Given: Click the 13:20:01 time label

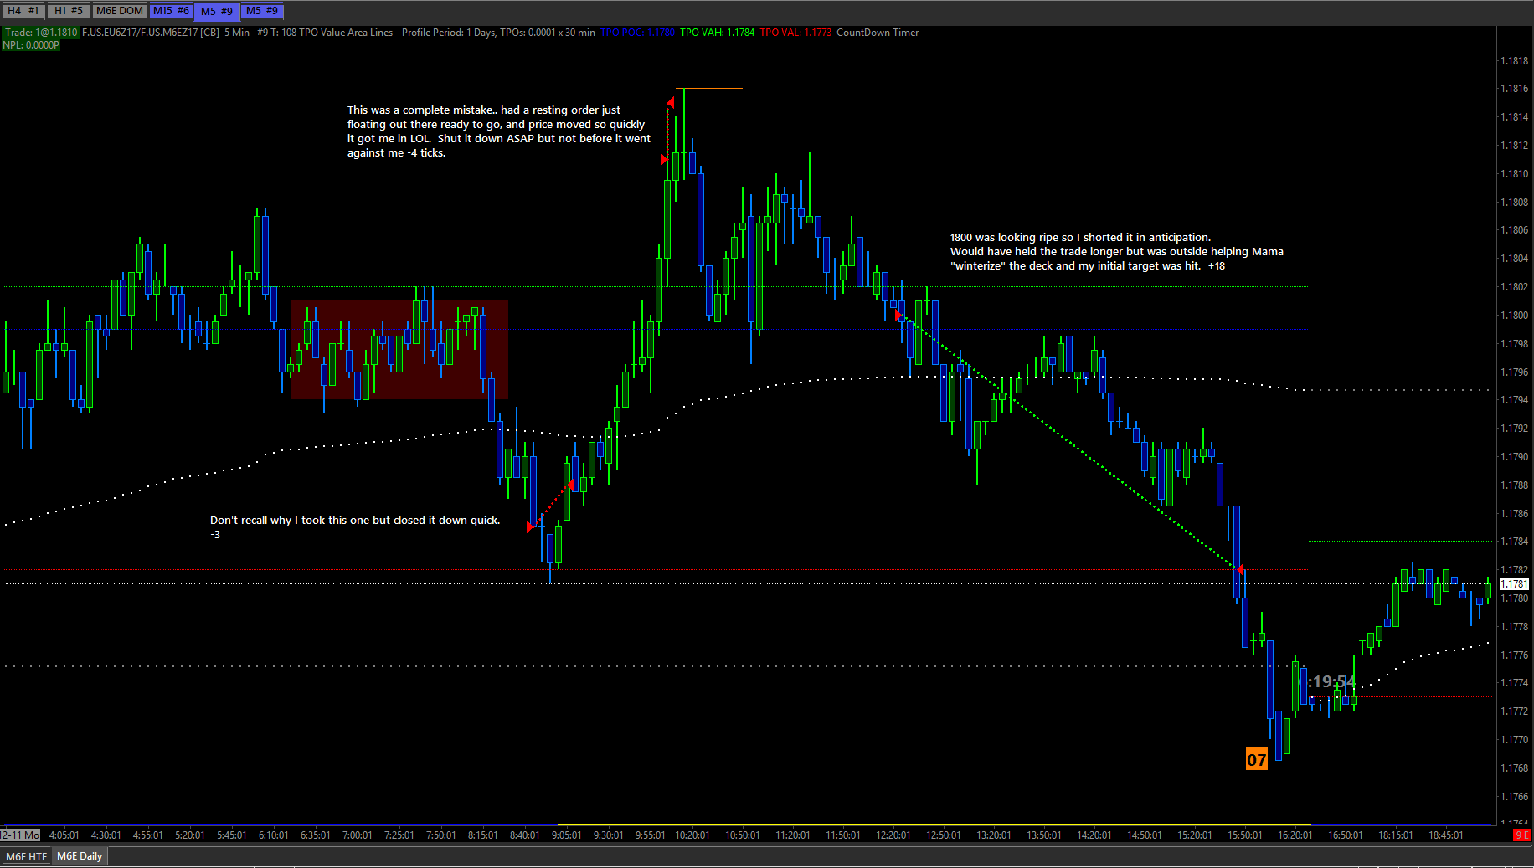Looking at the screenshot, I should [x=993, y=835].
